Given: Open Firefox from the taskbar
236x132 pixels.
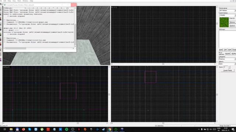Looking at the screenshot, I should 23,129.
